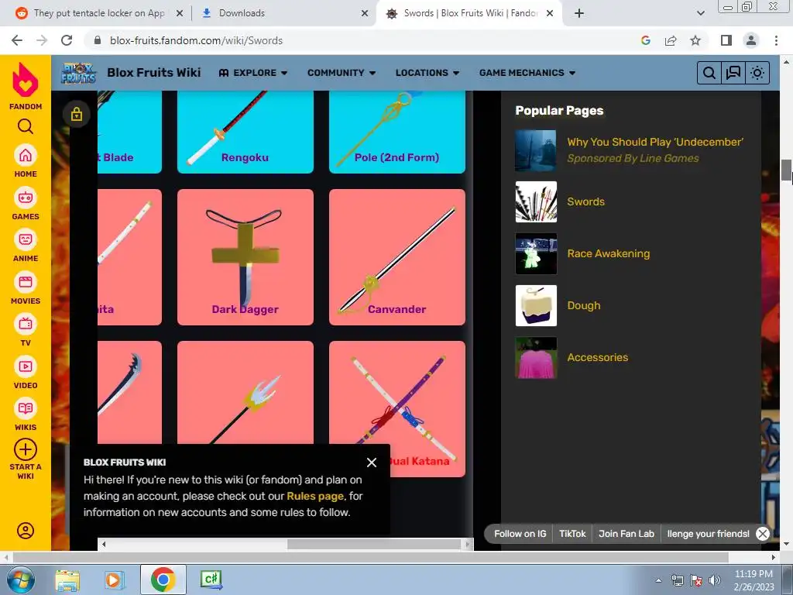793x595 pixels.
Task: Close the Blox Fruits Wiki notice popup
Action: (372, 463)
